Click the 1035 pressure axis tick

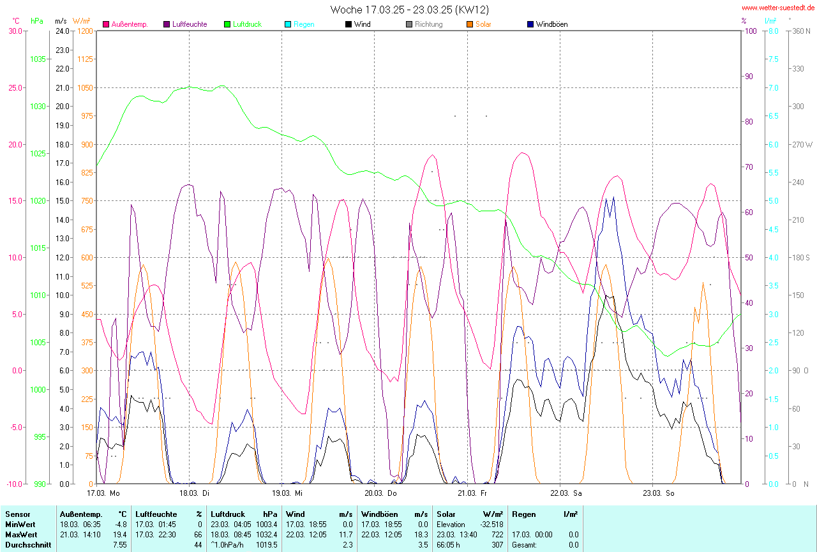click(38, 59)
